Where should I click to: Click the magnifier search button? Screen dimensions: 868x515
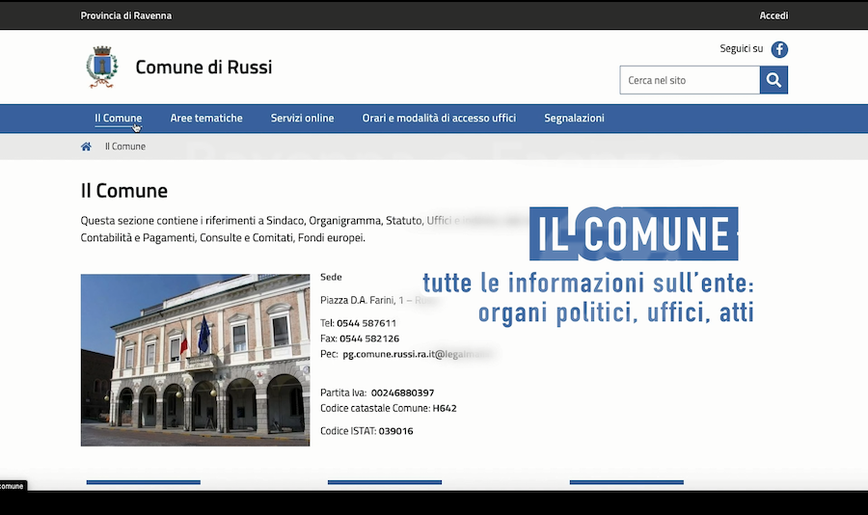click(773, 80)
